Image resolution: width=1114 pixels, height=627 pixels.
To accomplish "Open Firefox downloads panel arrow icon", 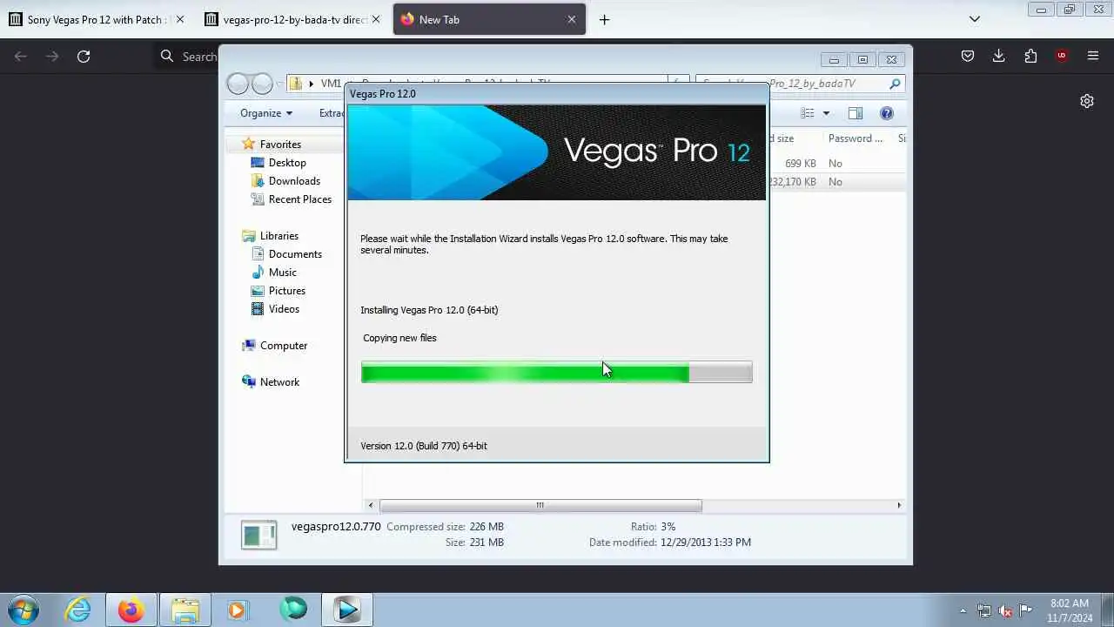I will coord(999,56).
